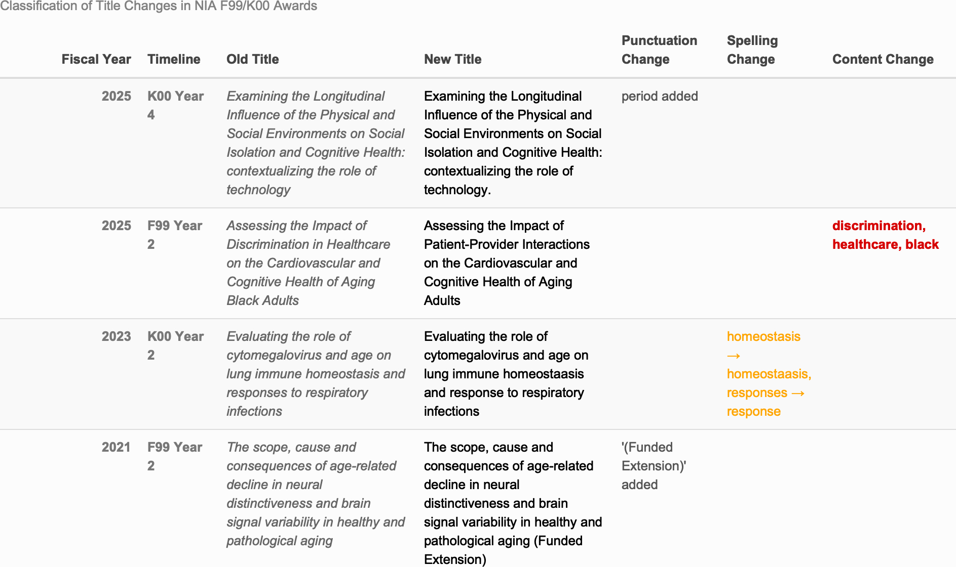Click the new title about Patient-Provider Interactions
This screenshot has width=956, height=567.
pyautogui.click(x=507, y=263)
